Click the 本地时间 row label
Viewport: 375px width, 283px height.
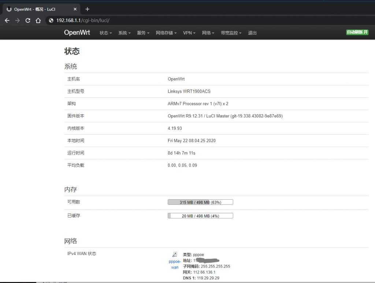[x=76, y=141]
